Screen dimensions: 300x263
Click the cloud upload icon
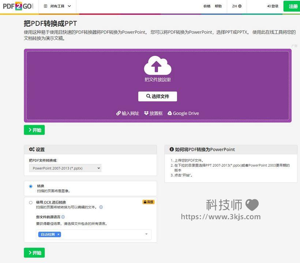click(x=158, y=65)
